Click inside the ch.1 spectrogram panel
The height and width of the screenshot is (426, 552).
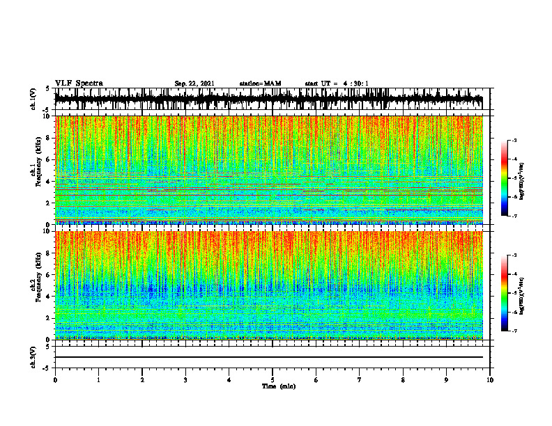click(268, 170)
